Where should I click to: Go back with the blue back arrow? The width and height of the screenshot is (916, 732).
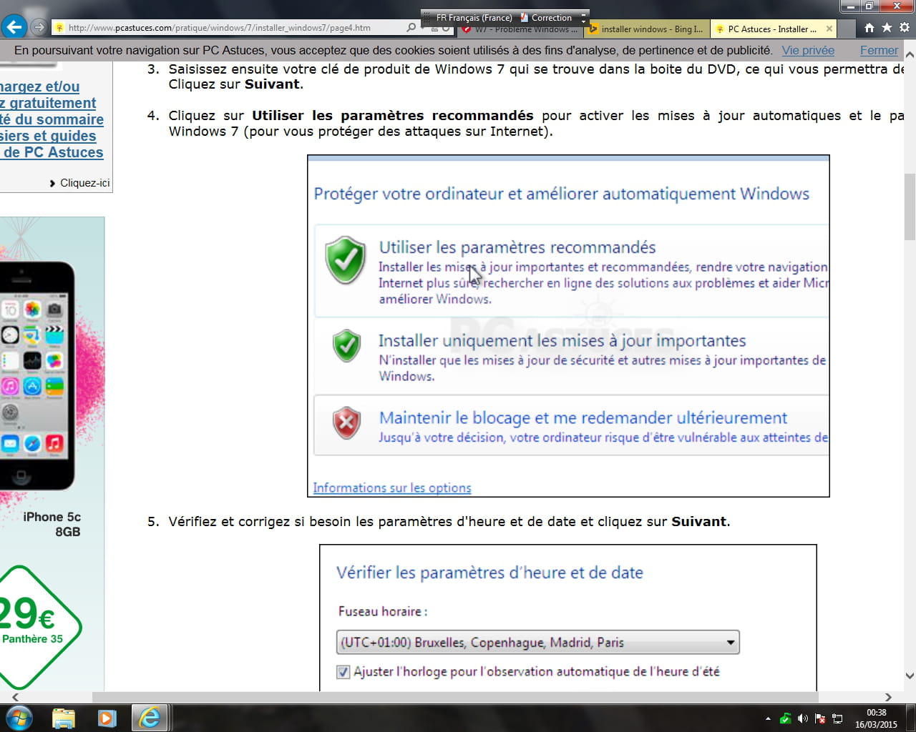coord(14,28)
